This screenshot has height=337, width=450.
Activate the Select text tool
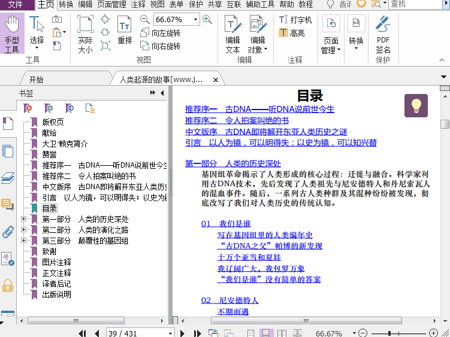click(37, 32)
